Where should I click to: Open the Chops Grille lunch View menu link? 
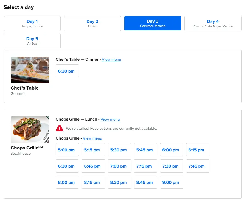pos(110,119)
